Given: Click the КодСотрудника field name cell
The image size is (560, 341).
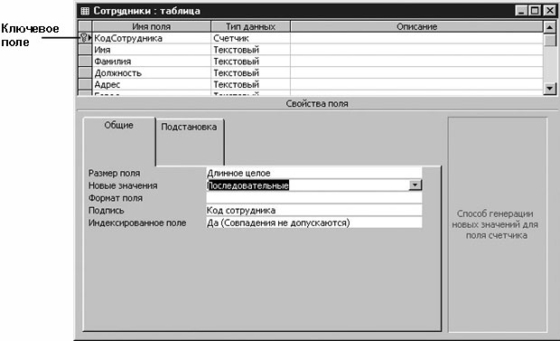Looking at the screenshot, I should pos(152,38).
